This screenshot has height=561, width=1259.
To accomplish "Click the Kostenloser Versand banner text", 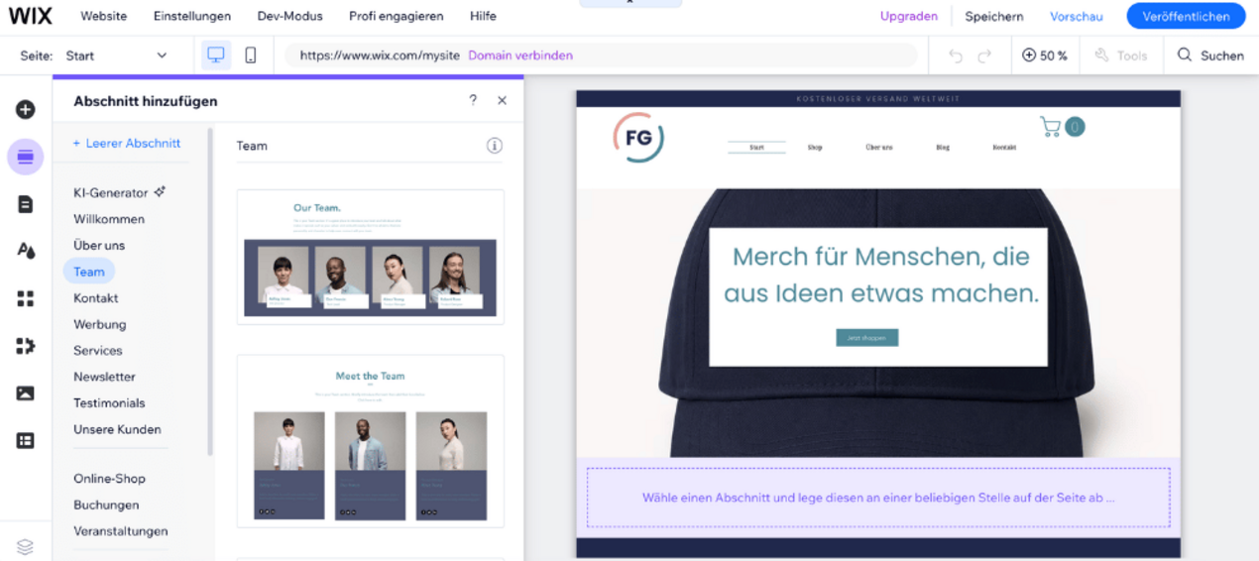I will [878, 99].
